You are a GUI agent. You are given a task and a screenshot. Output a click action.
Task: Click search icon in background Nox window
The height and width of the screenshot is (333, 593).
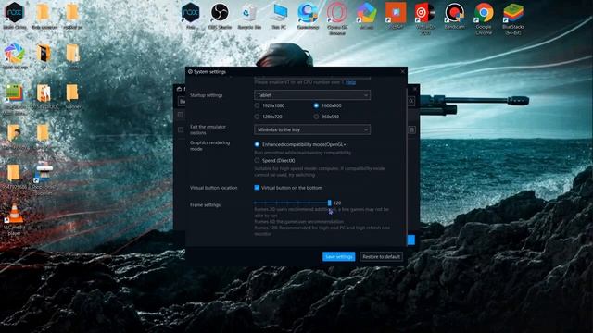[411, 101]
